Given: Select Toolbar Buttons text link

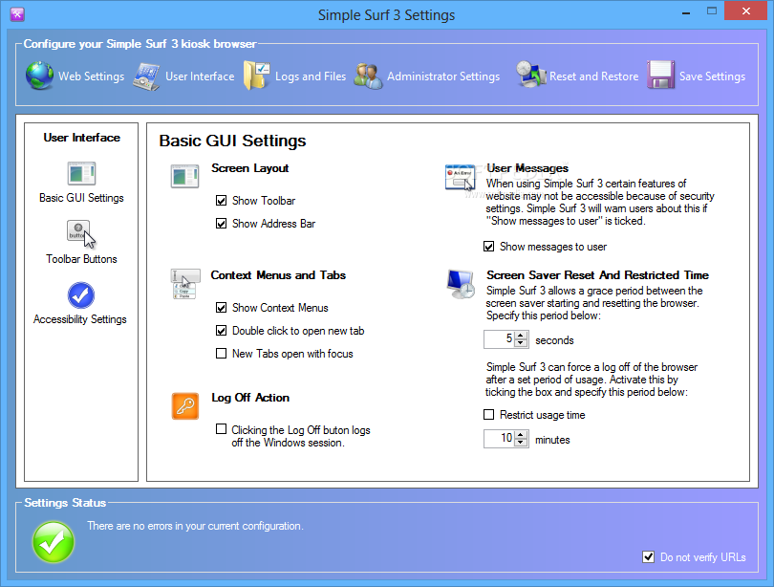Looking at the screenshot, I should click(x=81, y=259).
